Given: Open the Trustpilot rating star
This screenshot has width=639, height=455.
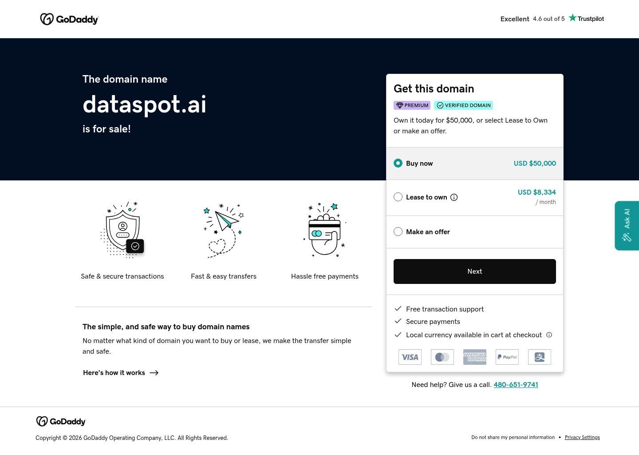Looking at the screenshot, I should pyautogui.click(x=572, y=18).
